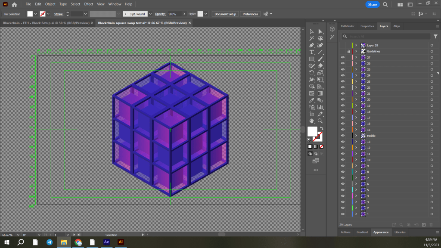Expand the Layer 29 tree item

tap(356, 45)
